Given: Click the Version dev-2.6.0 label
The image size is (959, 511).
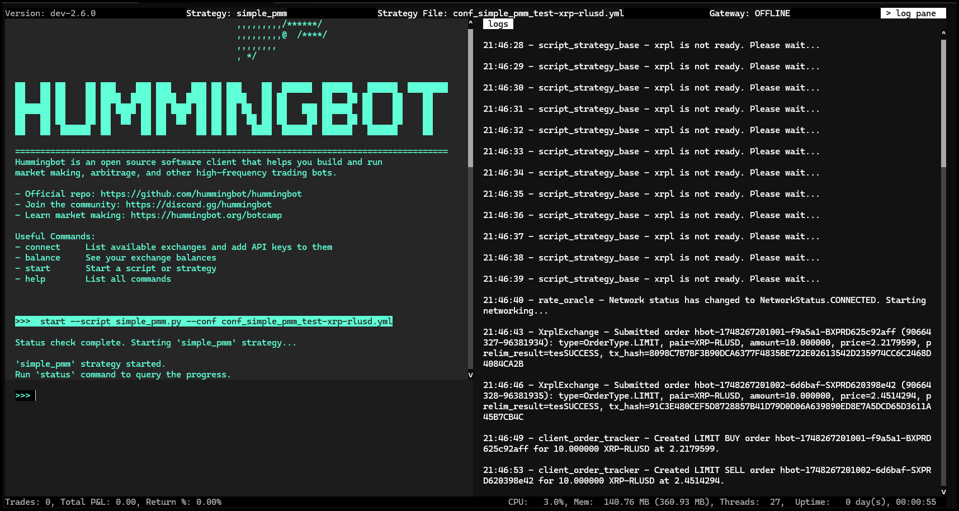Looking at the screenshot, I should point(50,13).
